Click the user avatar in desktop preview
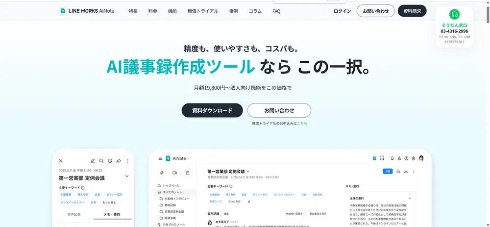This screenshot has height=227, width=490. (421, 158)
